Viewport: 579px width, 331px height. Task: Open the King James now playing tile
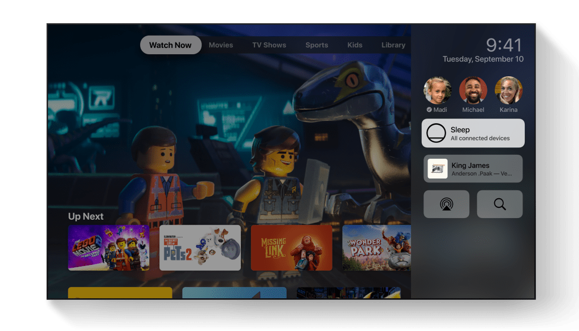473,169
